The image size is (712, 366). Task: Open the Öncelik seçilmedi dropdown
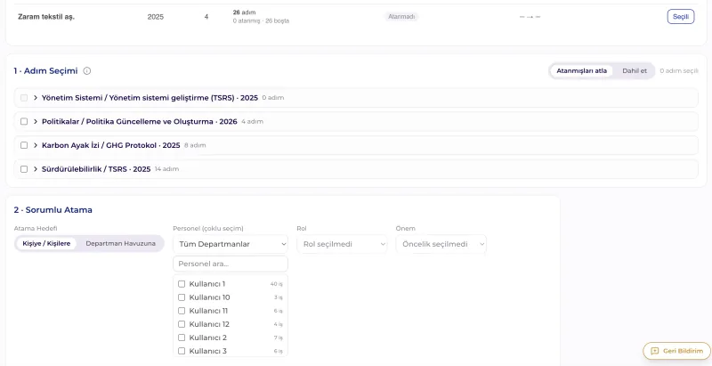pos(441,244)
